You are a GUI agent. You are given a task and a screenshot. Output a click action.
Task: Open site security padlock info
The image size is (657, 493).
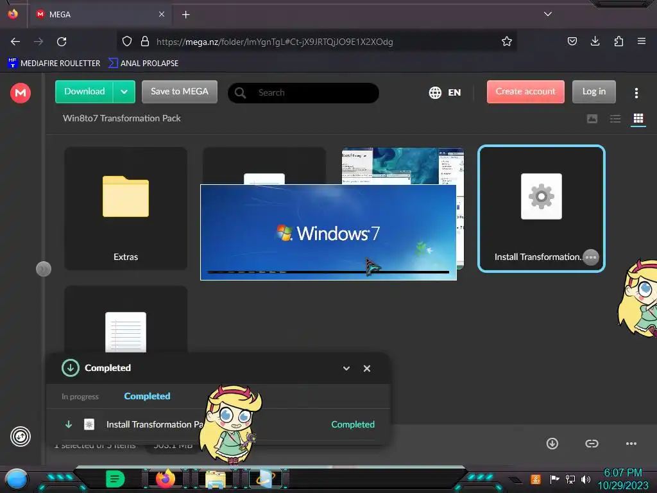tap(145, 42)
